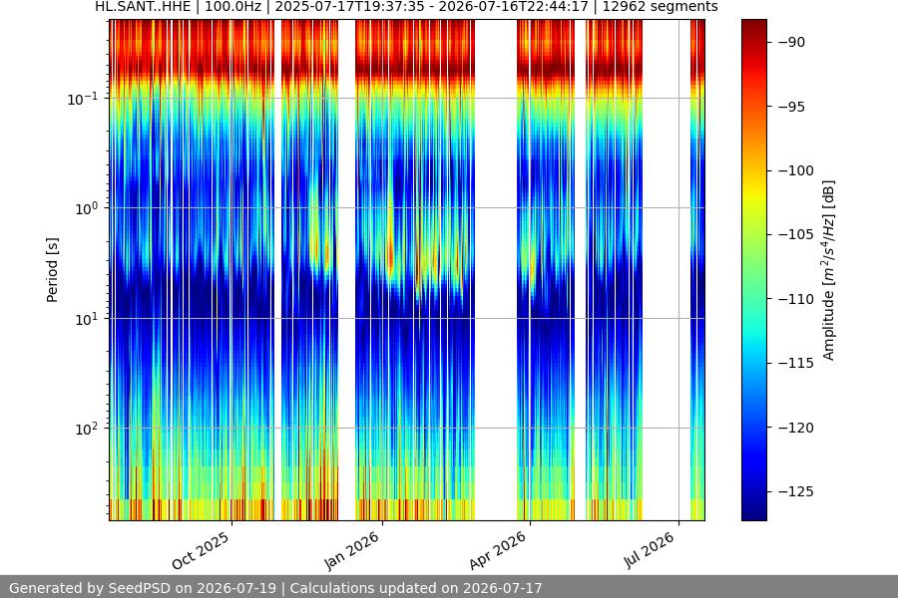Click the 'Amplitude [m²/s⁴/Hz] [dB]' colorbar label
The height and width of the screenshot is (598, 898).
829,270
